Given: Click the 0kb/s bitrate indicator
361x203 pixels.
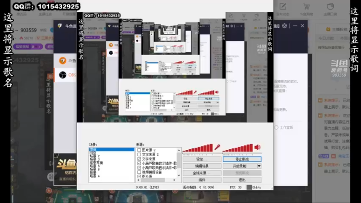Looking at the screenshot, I should coord(254,187).
